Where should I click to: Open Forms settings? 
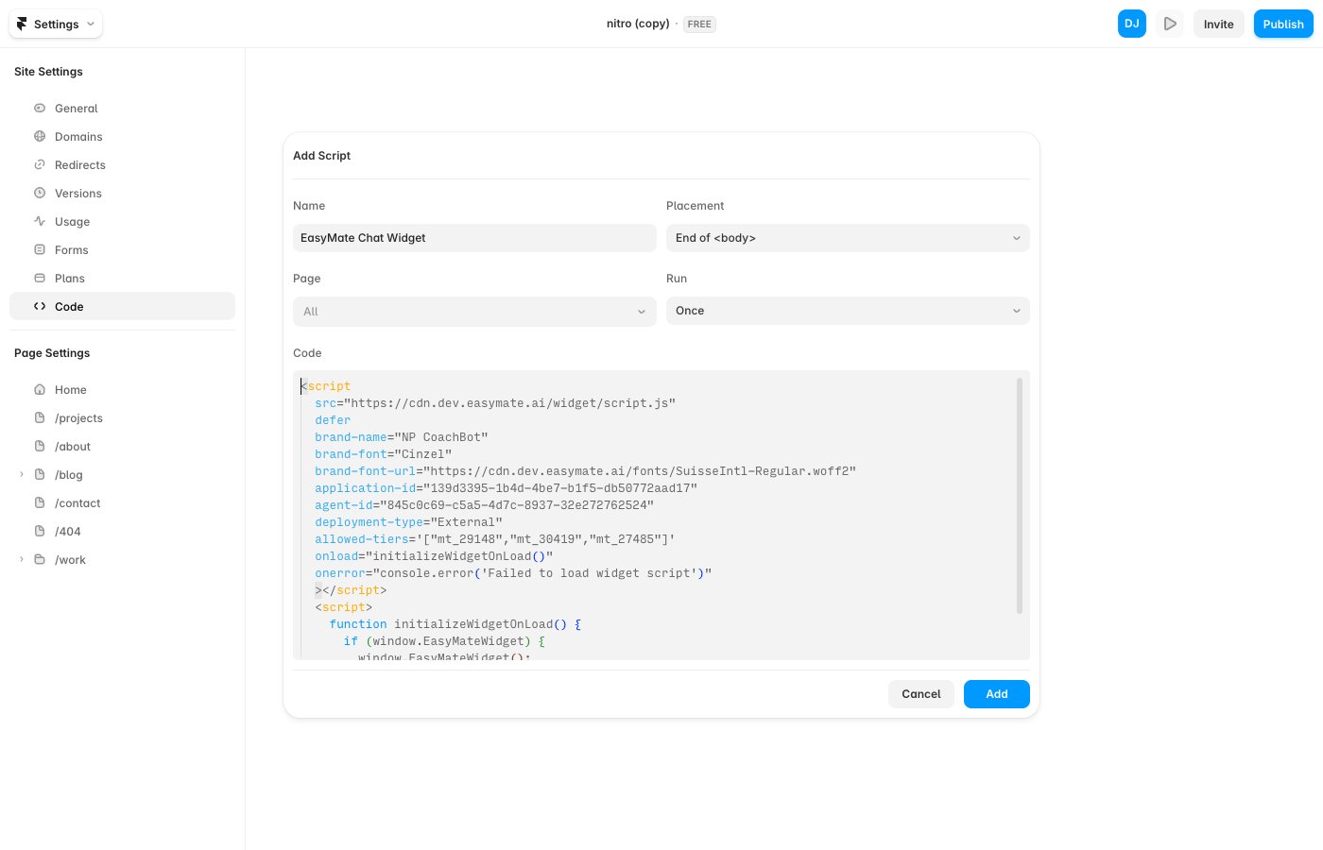[x=122, y=249]
